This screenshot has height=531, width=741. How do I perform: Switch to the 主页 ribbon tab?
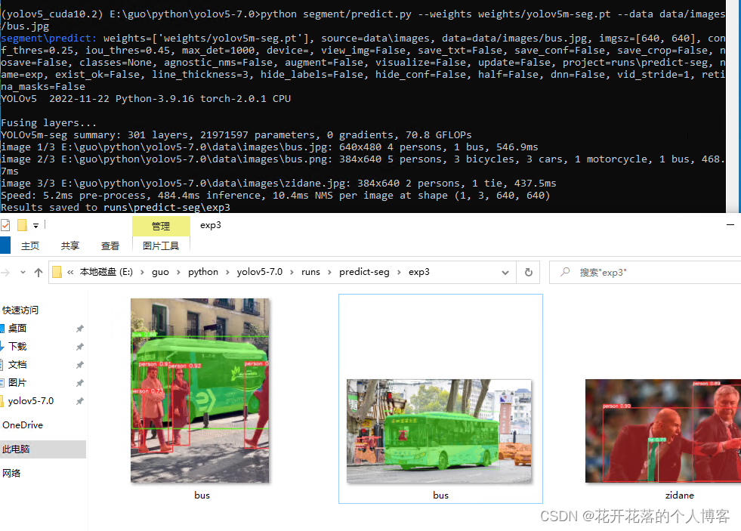tap(30, 246)
